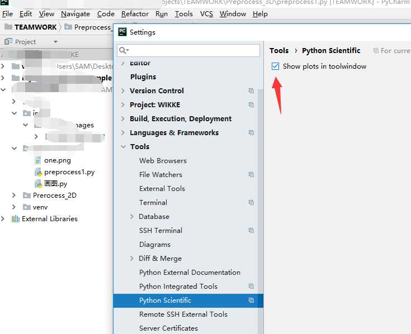This screenshot has height=334, width=411.
Task: Open the Project view dropdown
Action: click(55, 42)
